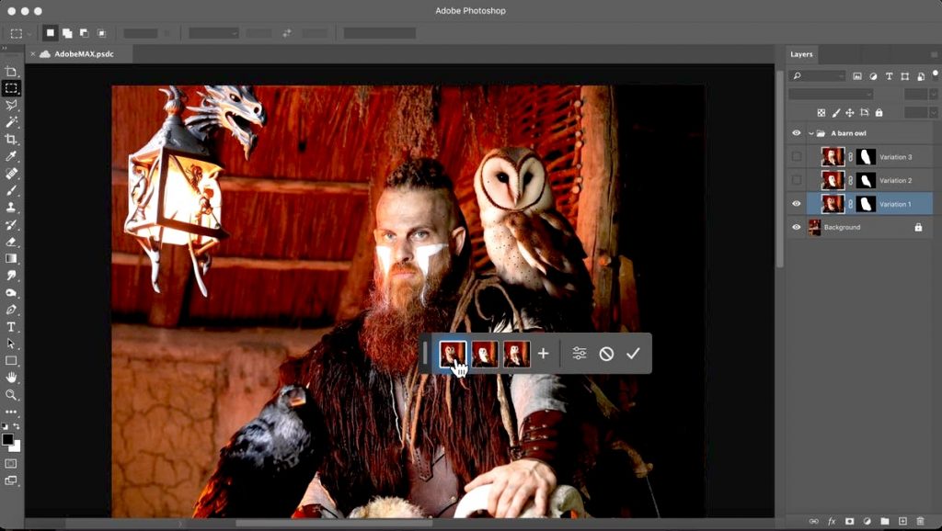Toggle visibility of the Background layer
This screenshot has height=531, width=942.
[797, 227]
